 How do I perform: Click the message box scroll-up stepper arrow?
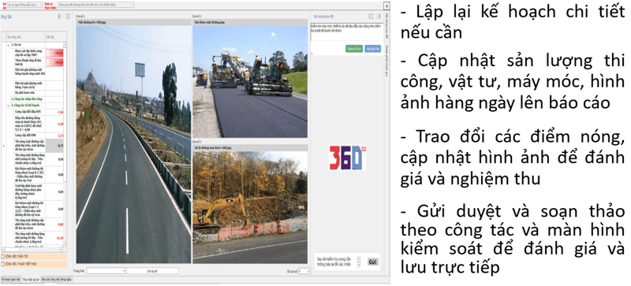(359, 258)
